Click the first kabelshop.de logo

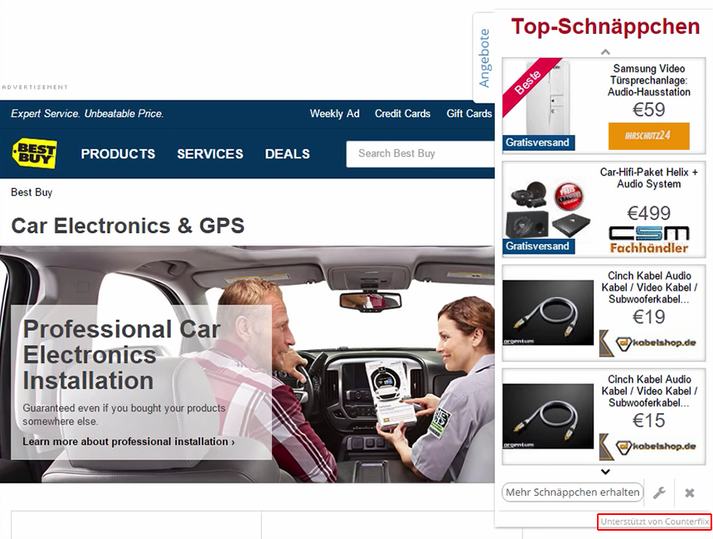(648, 342)
